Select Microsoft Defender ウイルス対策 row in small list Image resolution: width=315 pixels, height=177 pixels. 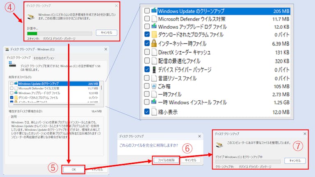[x=55, y=88]
